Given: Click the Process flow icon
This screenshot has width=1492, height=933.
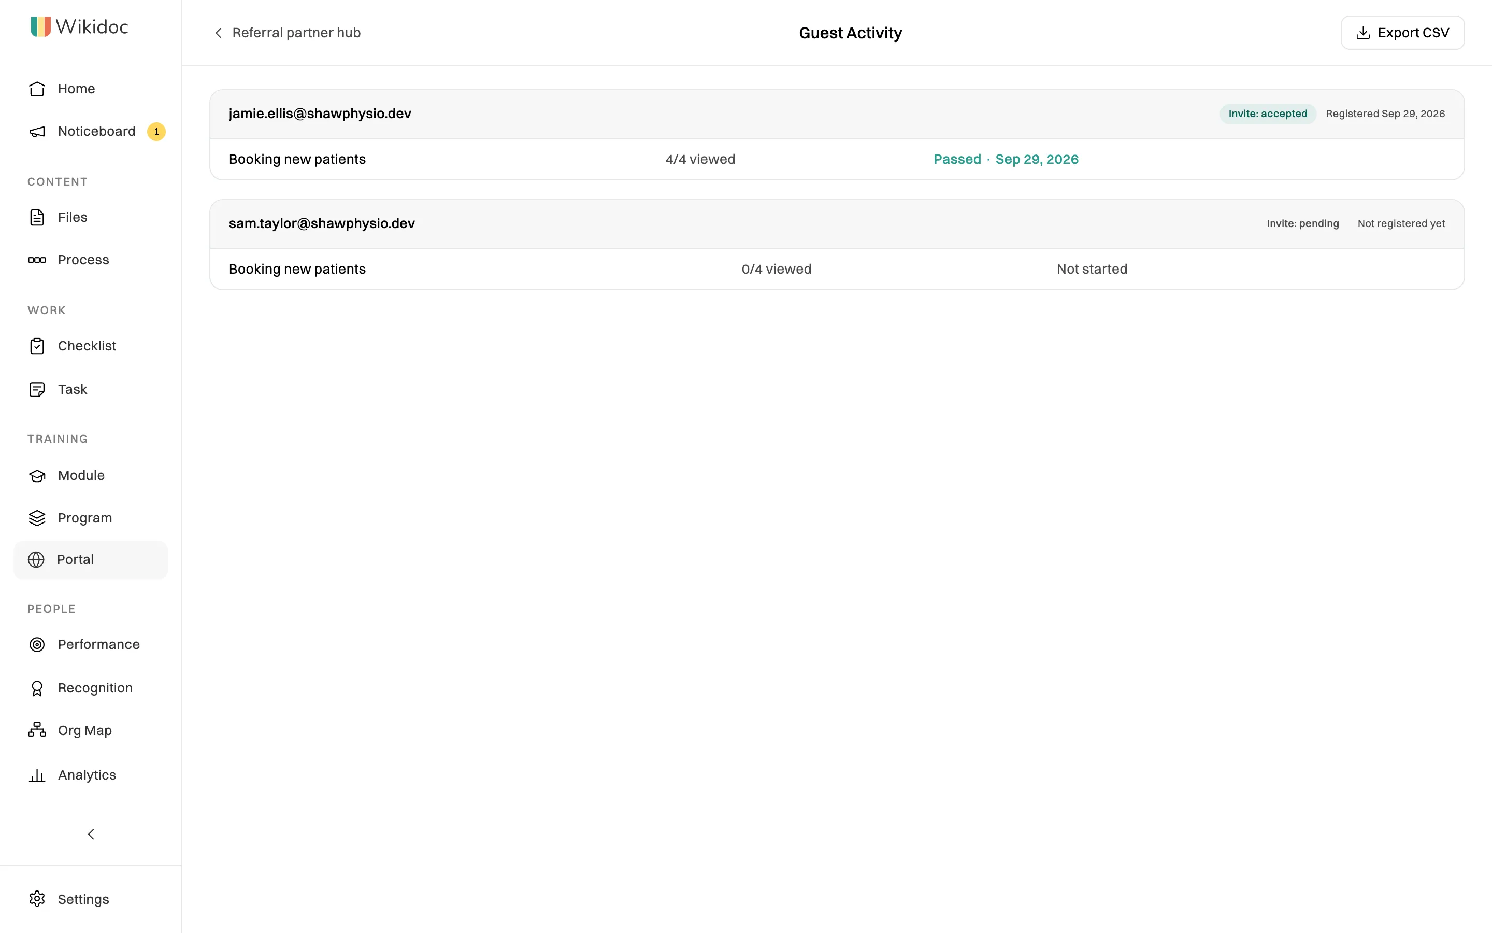Looking at the screenshot, I should click(x=37, y=260).
